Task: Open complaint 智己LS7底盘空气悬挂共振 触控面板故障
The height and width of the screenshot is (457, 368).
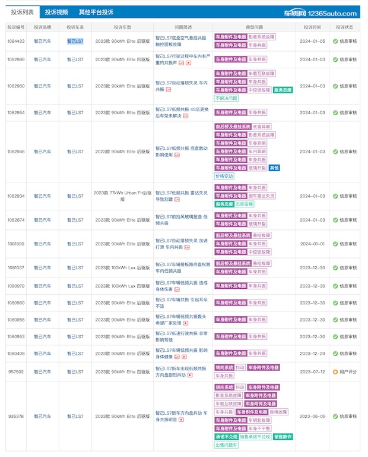Action: click(x=181, y=41)
